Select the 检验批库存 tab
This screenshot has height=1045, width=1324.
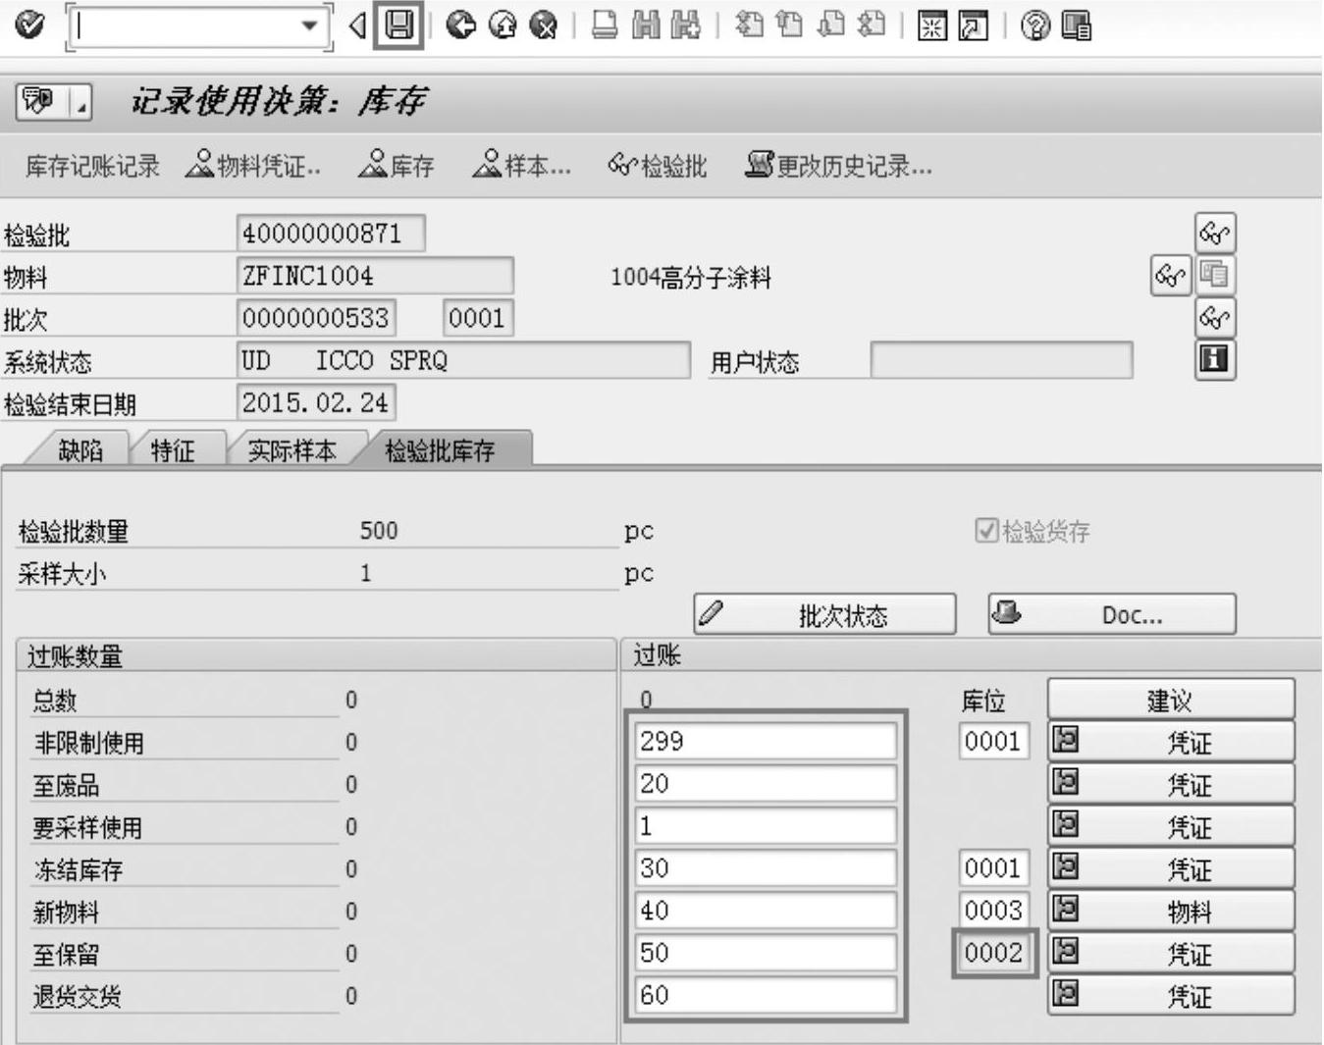click(440, 450)
